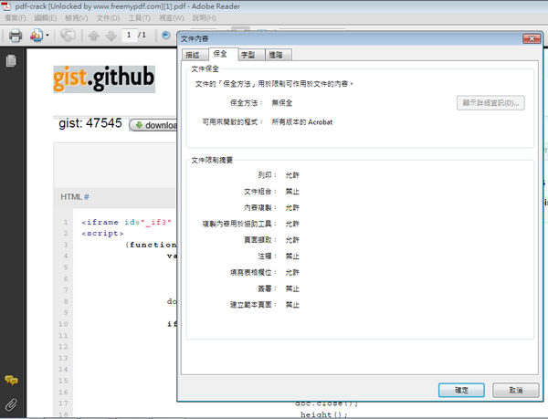
Task: Open the 視窗(W) menu
Action: pyautogui.click(x=172, y=18)
